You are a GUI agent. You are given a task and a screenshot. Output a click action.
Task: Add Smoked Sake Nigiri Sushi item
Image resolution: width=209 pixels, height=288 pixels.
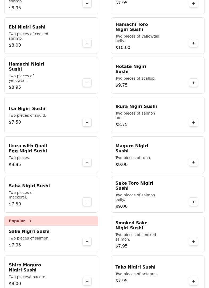[194, 242]
